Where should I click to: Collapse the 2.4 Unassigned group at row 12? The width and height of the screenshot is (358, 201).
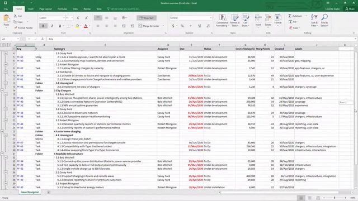click(x=6, y=83)
